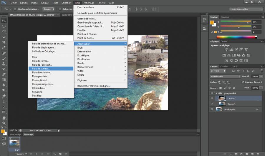Hide the Arrière-plan layer with its eye icon
265x156 pixels.
[x=212, y=109]
